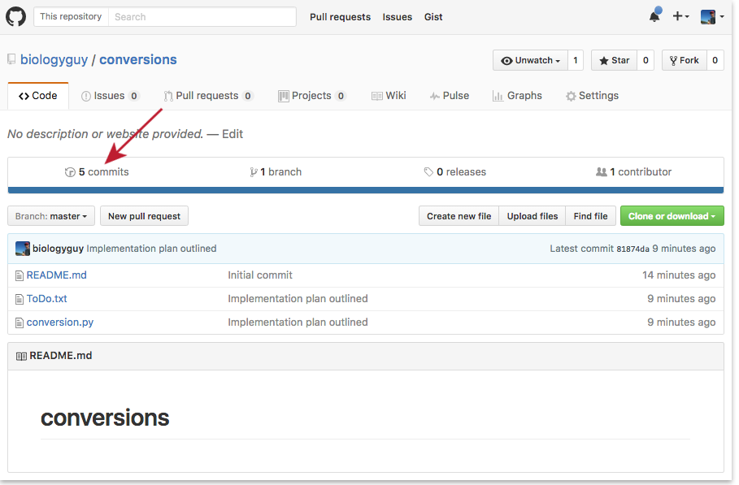Open Clone or download dropdown
Viewport: 739px width, 485px height.
pyautogui.click(x=672, y=216)
